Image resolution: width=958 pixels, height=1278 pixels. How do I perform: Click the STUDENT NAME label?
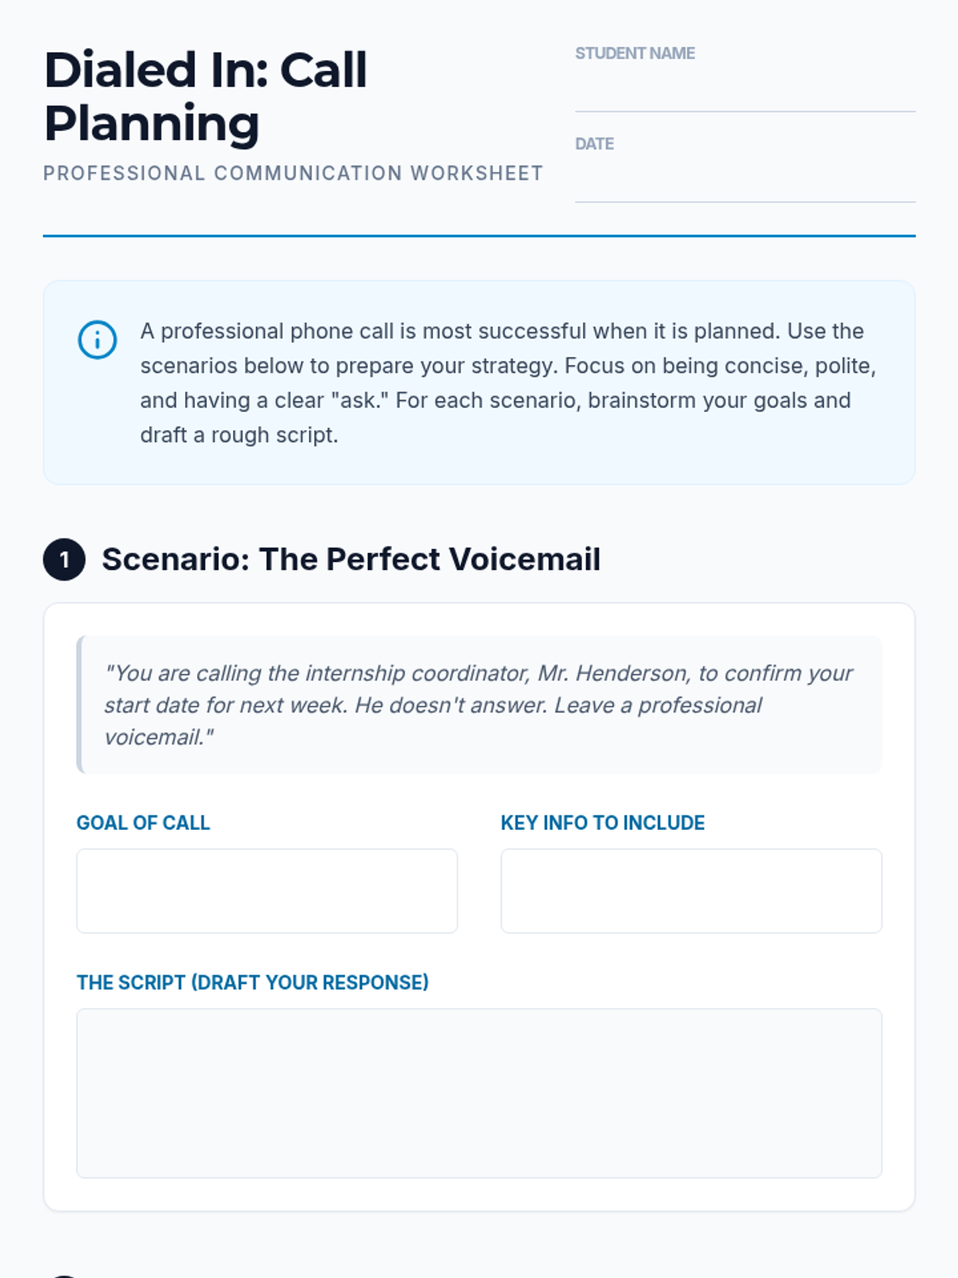click(635, 54)
